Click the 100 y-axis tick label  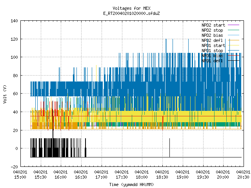tap(14, 57)
